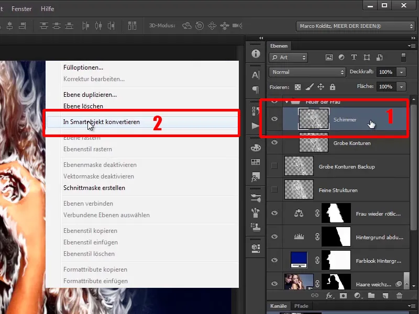Screen dimensions: 419x314
Task: Open the Brush panel icon
Action: 256,212
